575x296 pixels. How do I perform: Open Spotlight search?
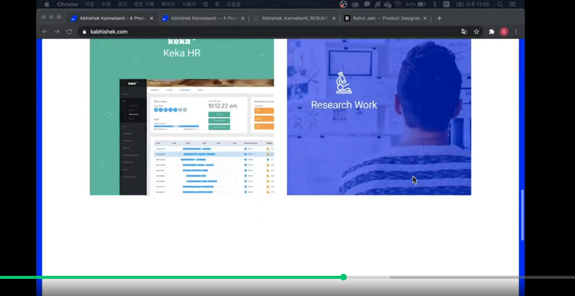coord(500,4)
